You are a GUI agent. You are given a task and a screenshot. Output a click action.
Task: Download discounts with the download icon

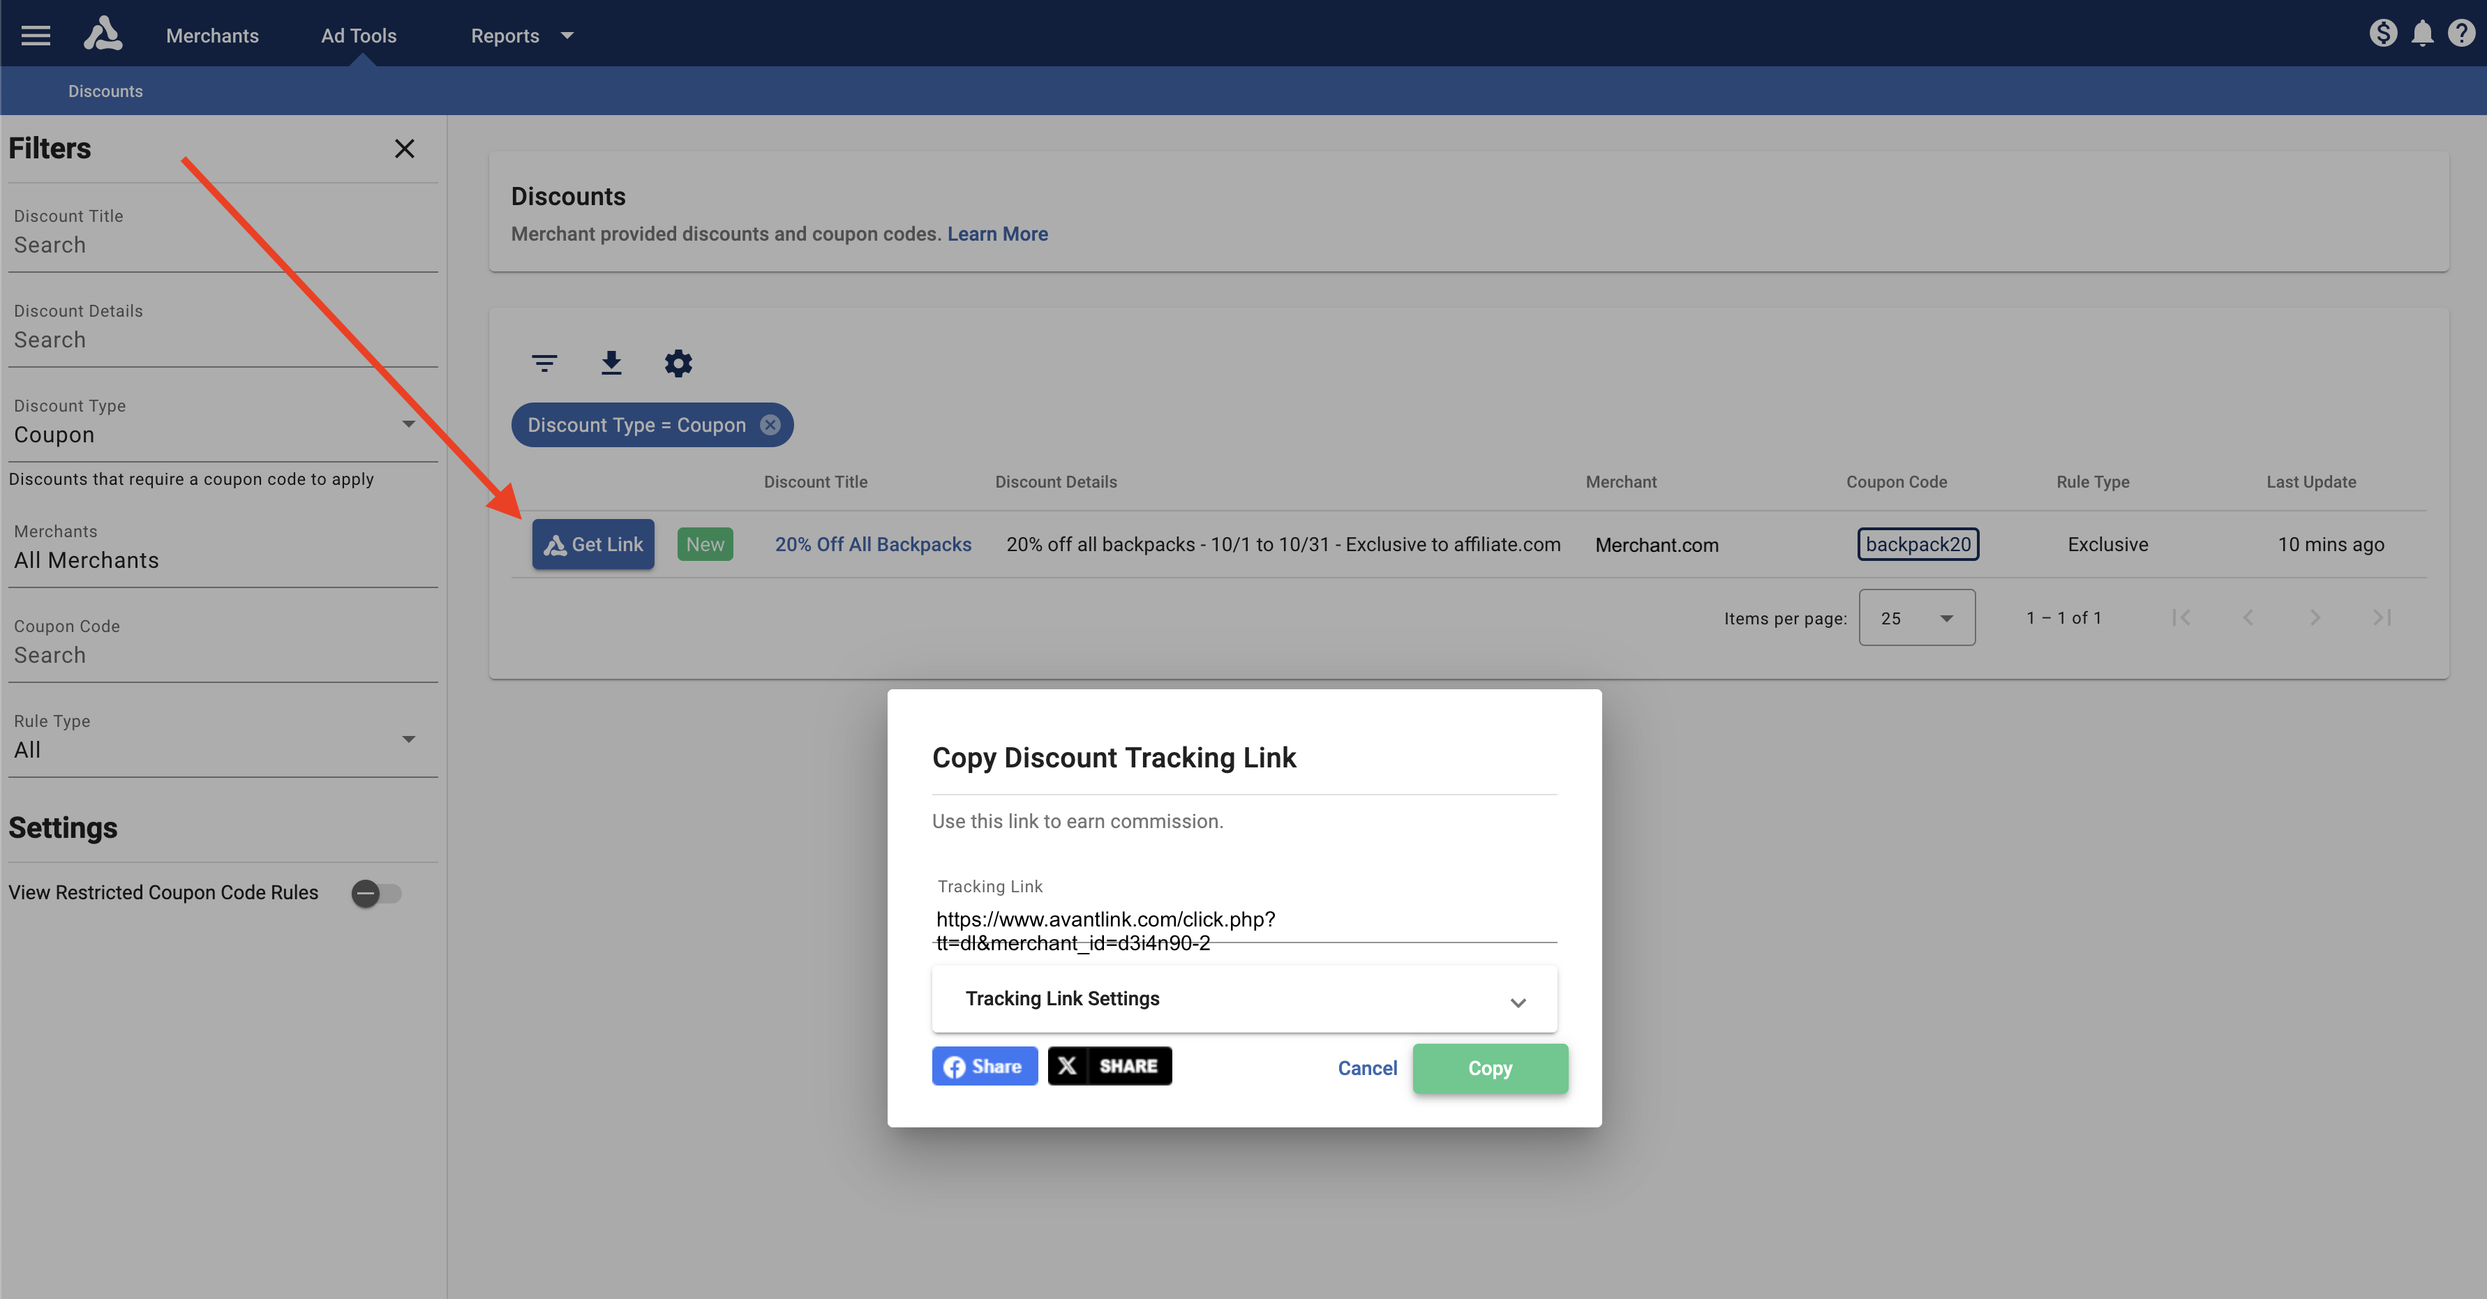click(x=611, y=363)
